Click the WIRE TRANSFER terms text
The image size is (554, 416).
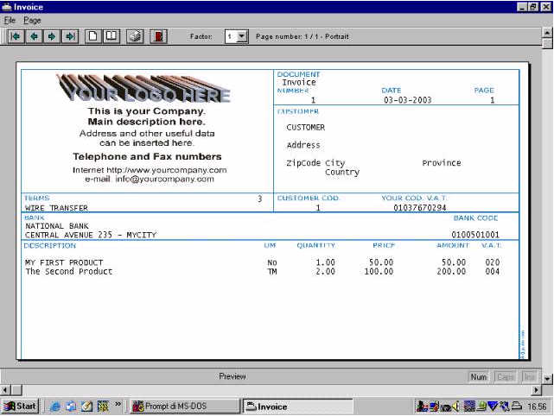(56, 208)
